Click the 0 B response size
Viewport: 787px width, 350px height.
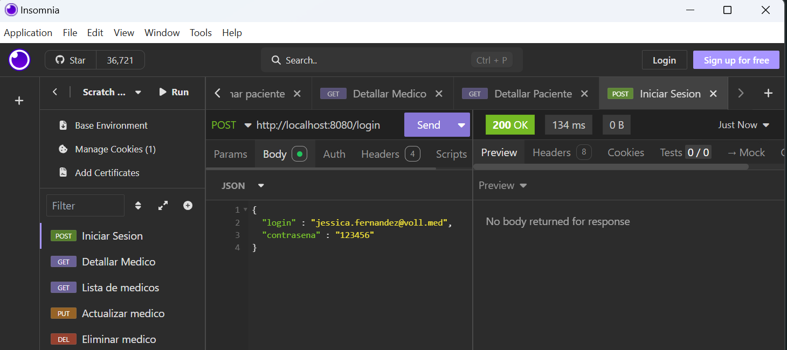pos(617,125)
